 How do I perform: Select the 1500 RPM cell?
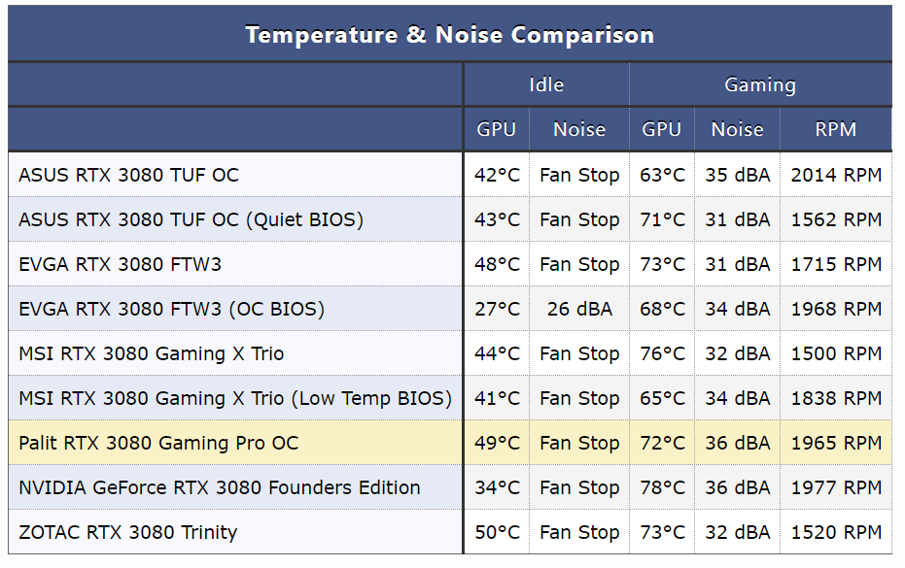(836, 353)
